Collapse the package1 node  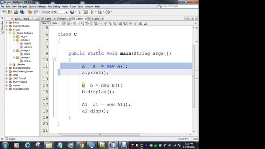[14, 40]
